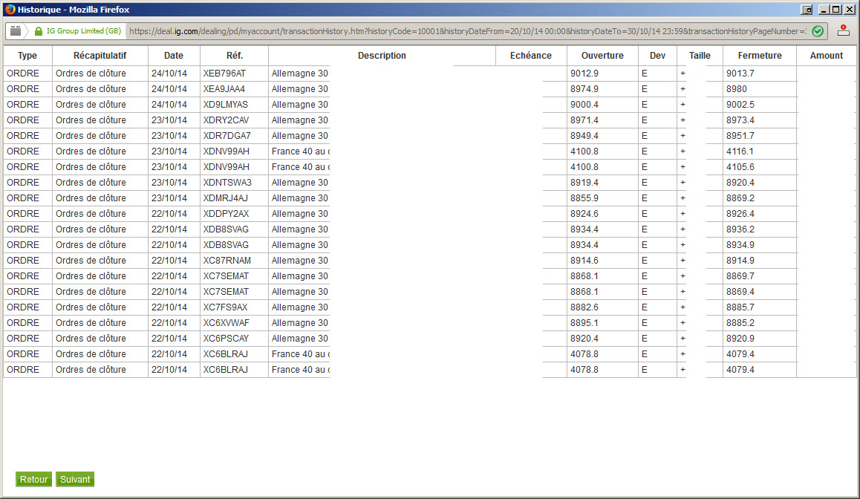Click closing value 8926.4
The width and height of the screenshot is (860, 499).
point(740,214)
